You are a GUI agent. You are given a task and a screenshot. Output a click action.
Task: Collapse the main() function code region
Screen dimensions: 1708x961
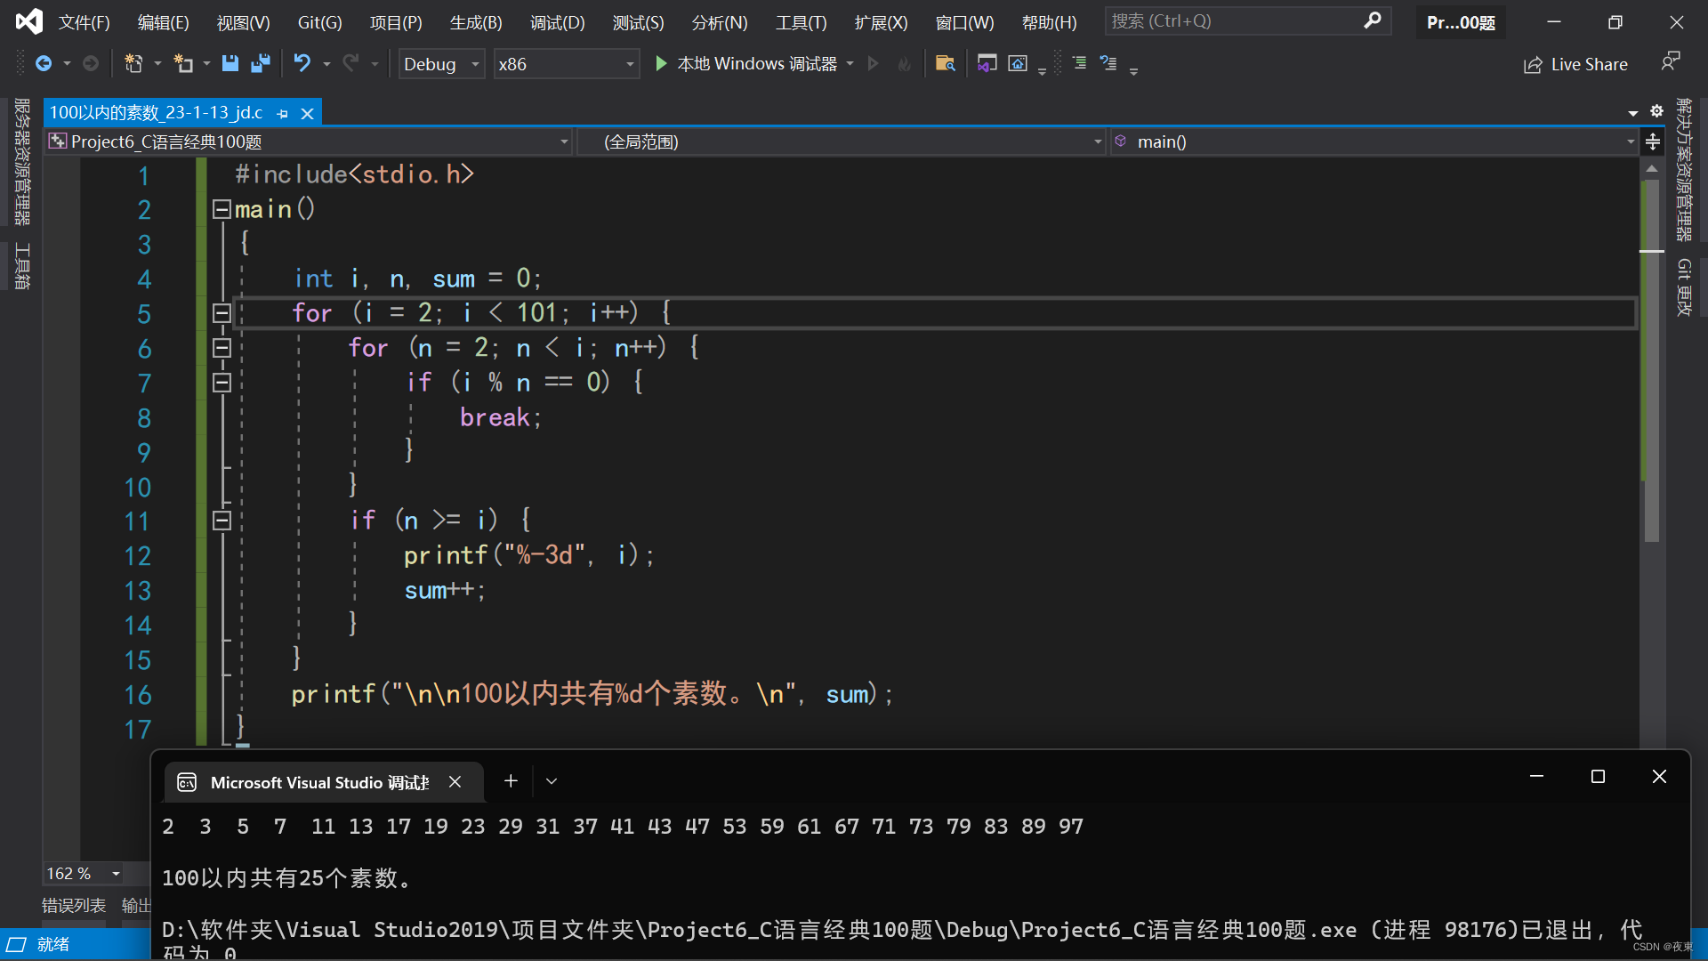coord(222,209)
